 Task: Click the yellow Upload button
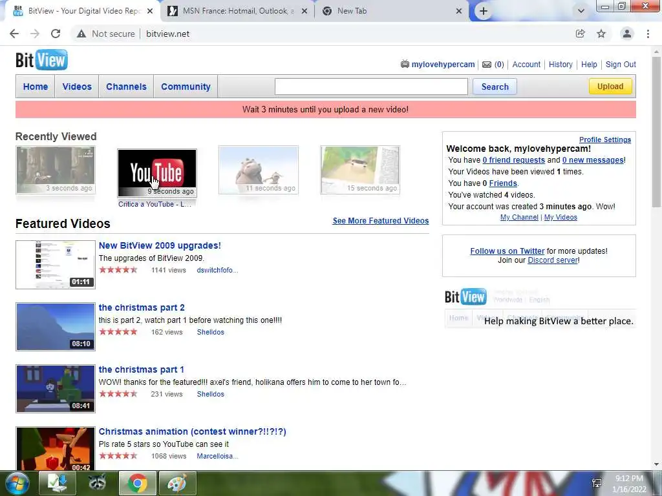610,86
